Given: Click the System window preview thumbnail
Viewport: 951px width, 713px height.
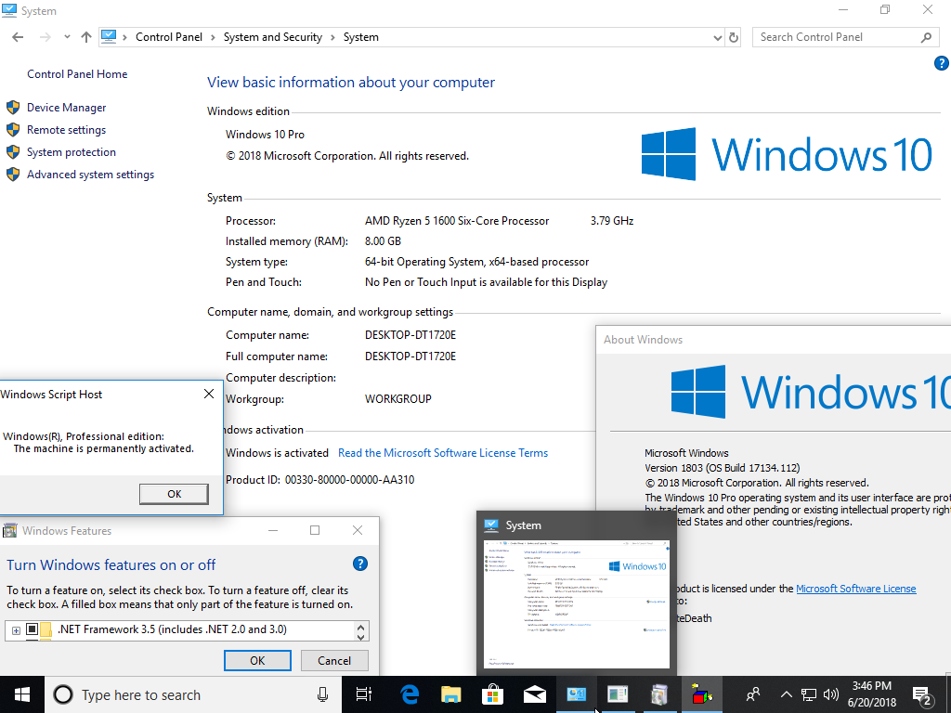Looking at the screenshot, I should tap(577, 603).
